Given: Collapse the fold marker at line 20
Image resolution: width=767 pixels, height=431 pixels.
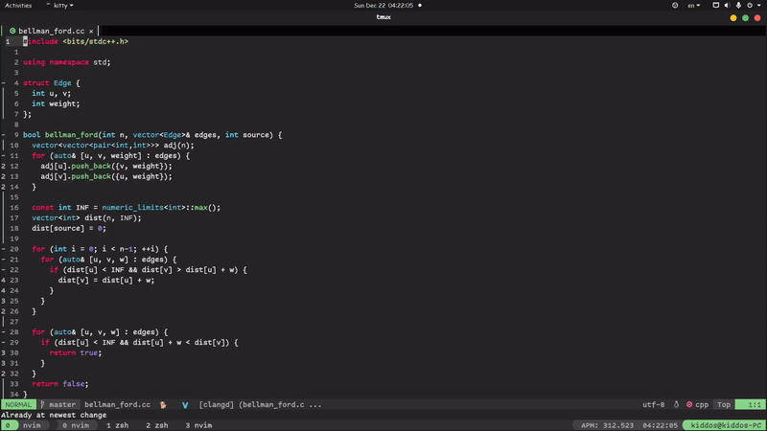Looking at the screenshot, I should tap(4, 249).
